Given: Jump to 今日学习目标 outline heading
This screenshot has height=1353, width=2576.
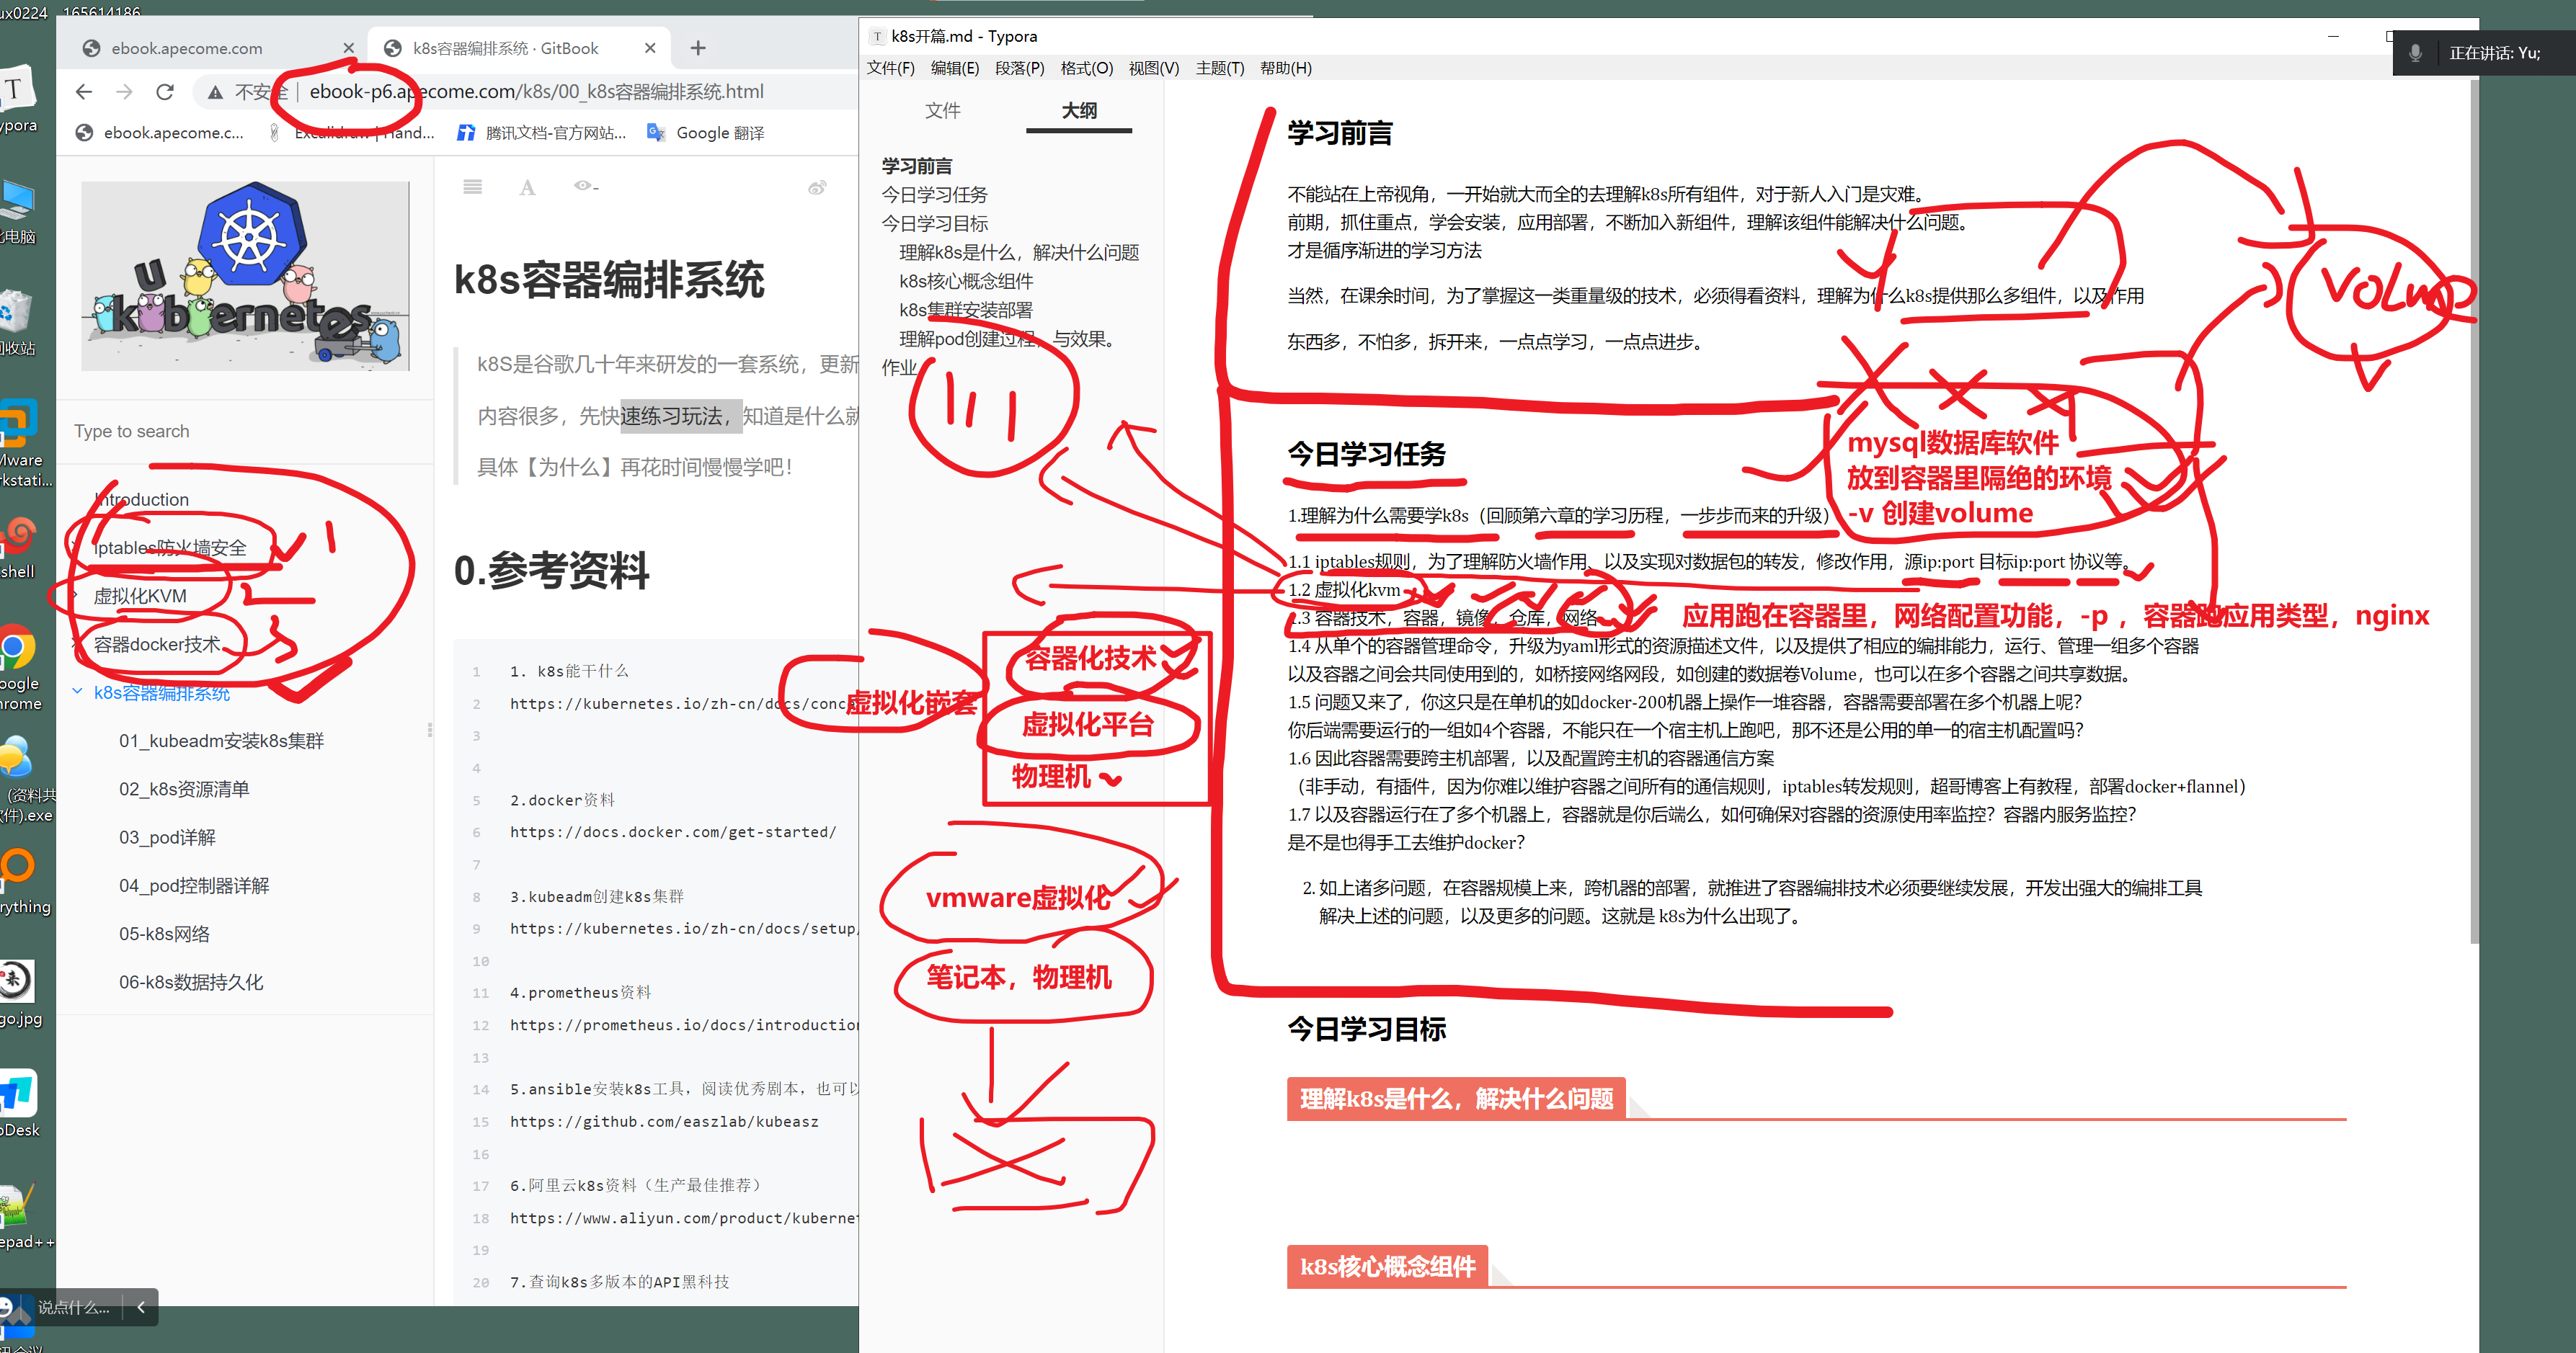Looking at the screenshot, I should (x=934, y=224).
